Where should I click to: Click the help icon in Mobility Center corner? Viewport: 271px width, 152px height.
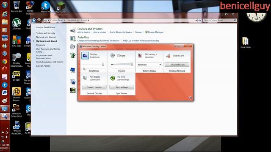[190, 98]
